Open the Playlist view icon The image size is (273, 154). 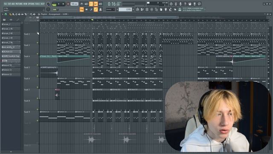[x=137, y=9]
